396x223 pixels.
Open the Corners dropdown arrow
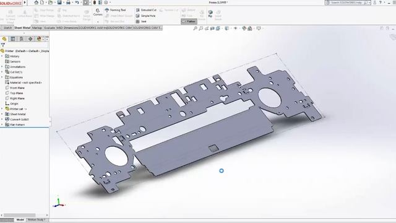98,22
